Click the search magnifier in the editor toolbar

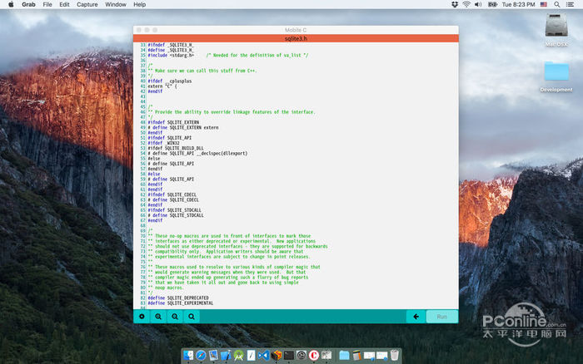(192, 317)
